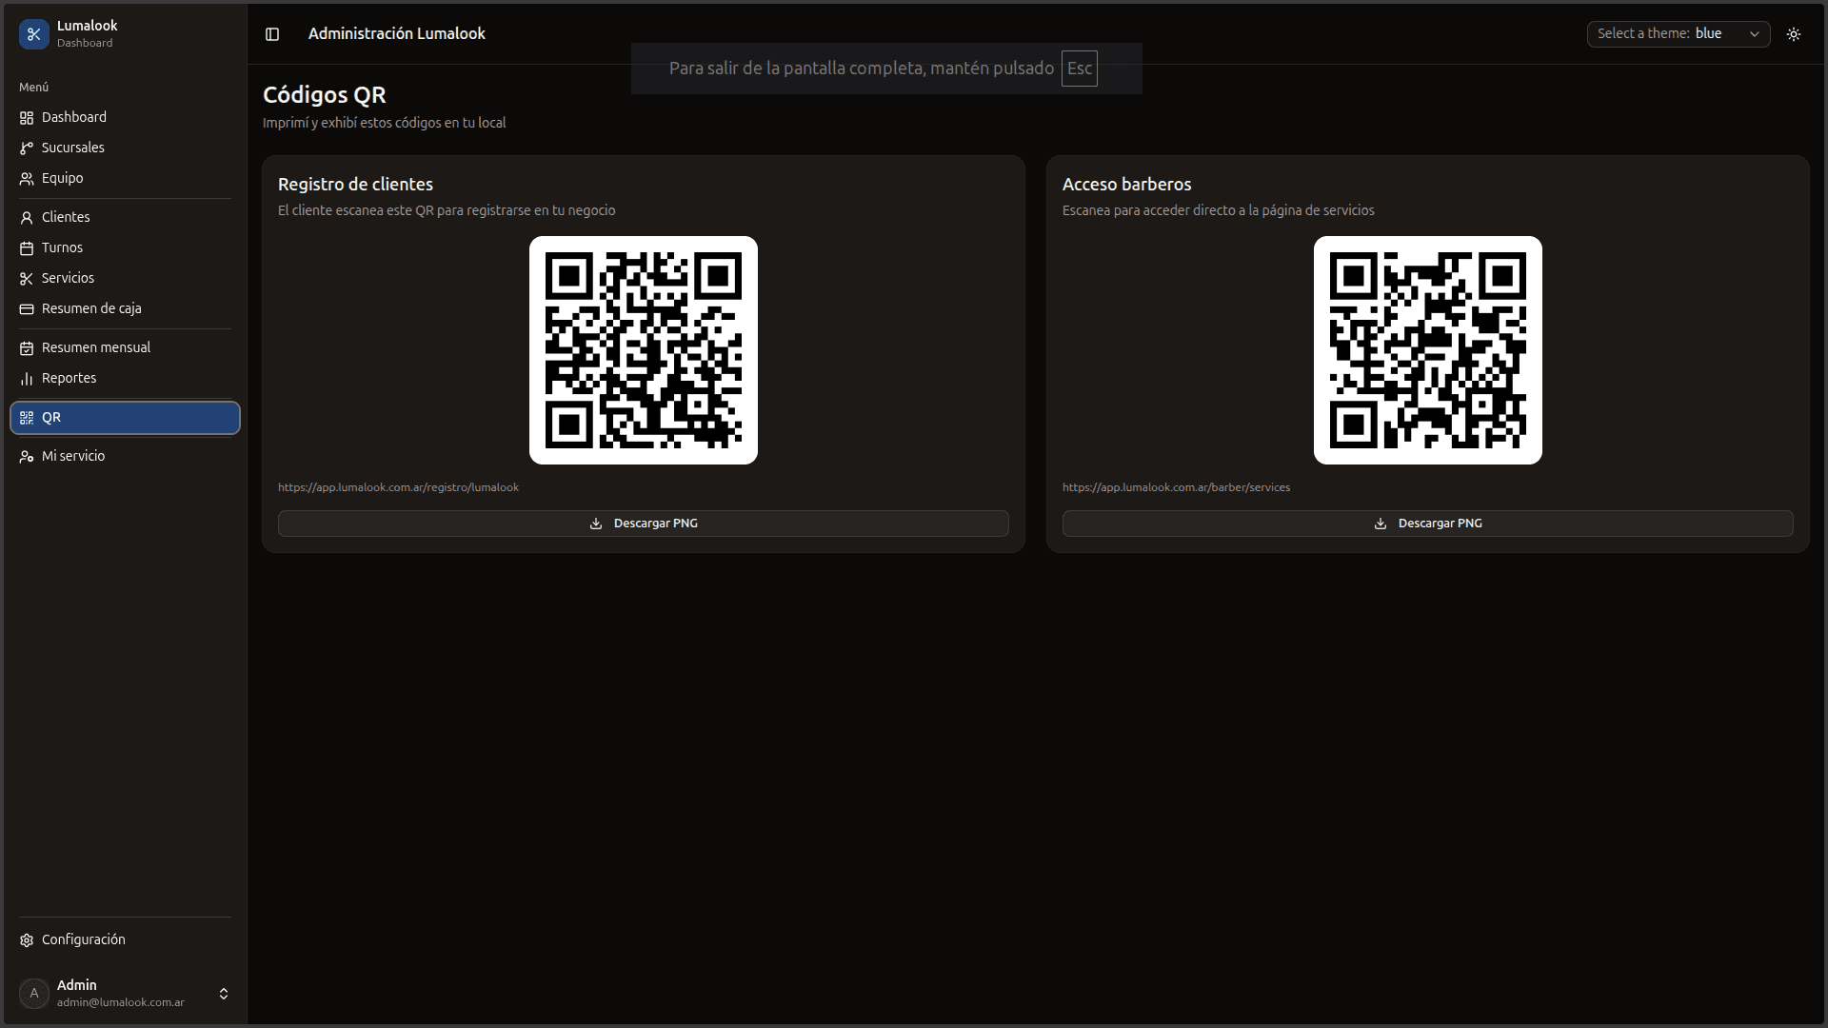This screenshot has height=1028, width=1828.
Task: Click the Mi servicio user icon
Action: coord(27,457)
